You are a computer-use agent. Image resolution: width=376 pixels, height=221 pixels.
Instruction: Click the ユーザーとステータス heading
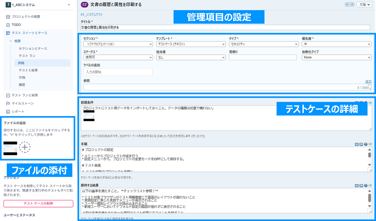point(20,215)
